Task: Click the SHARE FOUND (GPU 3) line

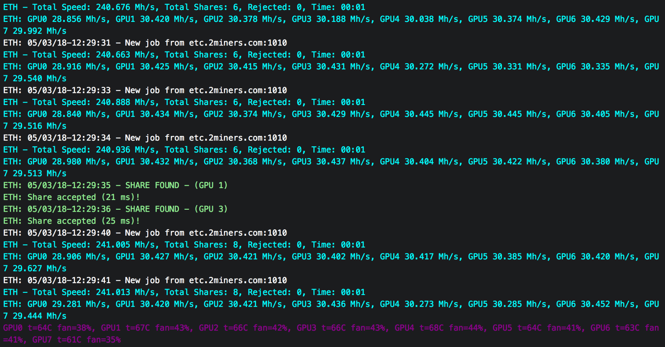Action: click(x=115, y=209)
